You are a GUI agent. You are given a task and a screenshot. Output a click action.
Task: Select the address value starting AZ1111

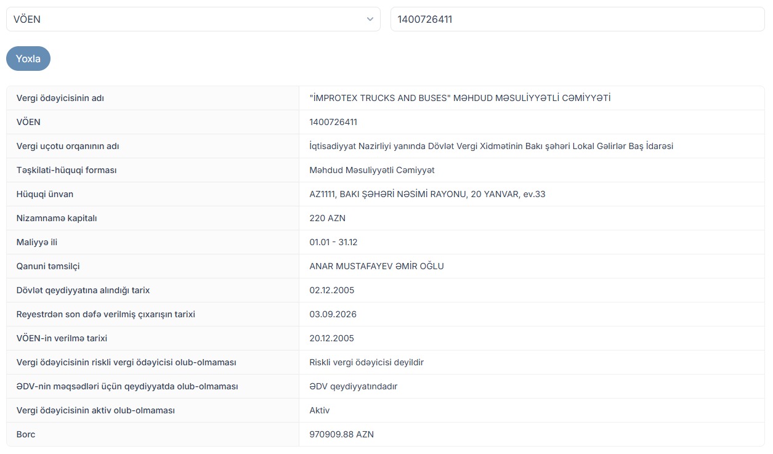coord(427,194)
